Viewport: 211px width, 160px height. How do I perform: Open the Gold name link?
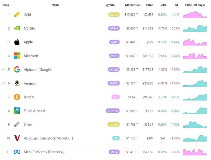pos(27,15)
